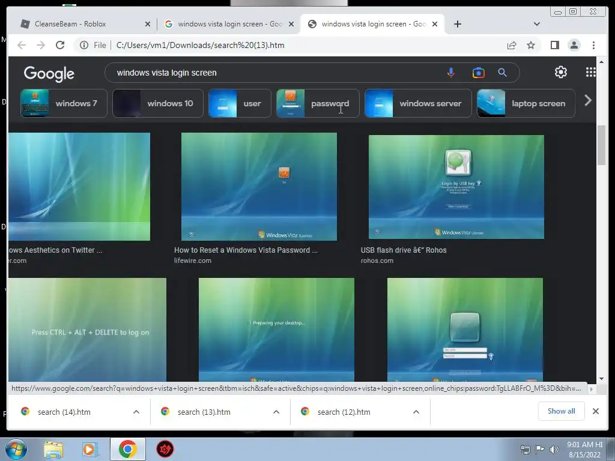615x461 pixels.
Task: Filter images by windows 10 chip
Action: (x=158, y=103)
